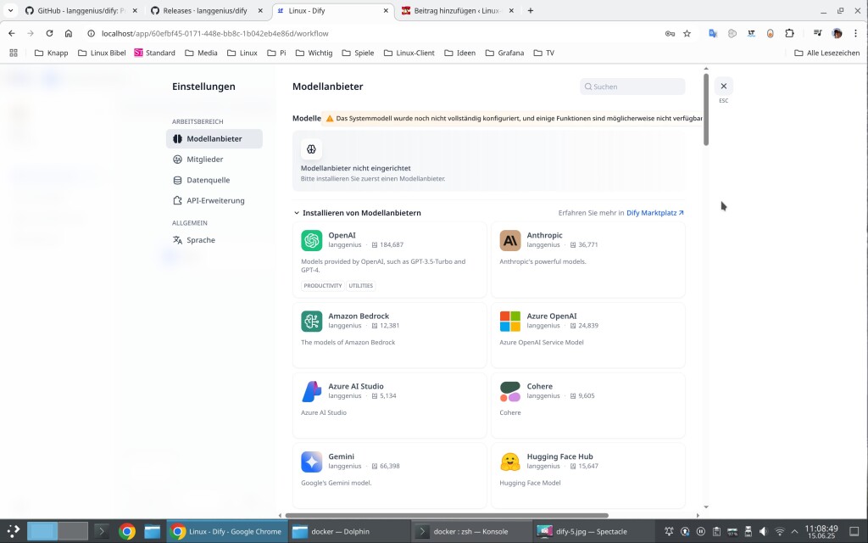Open the media control toolbar icon

[818, 33]
